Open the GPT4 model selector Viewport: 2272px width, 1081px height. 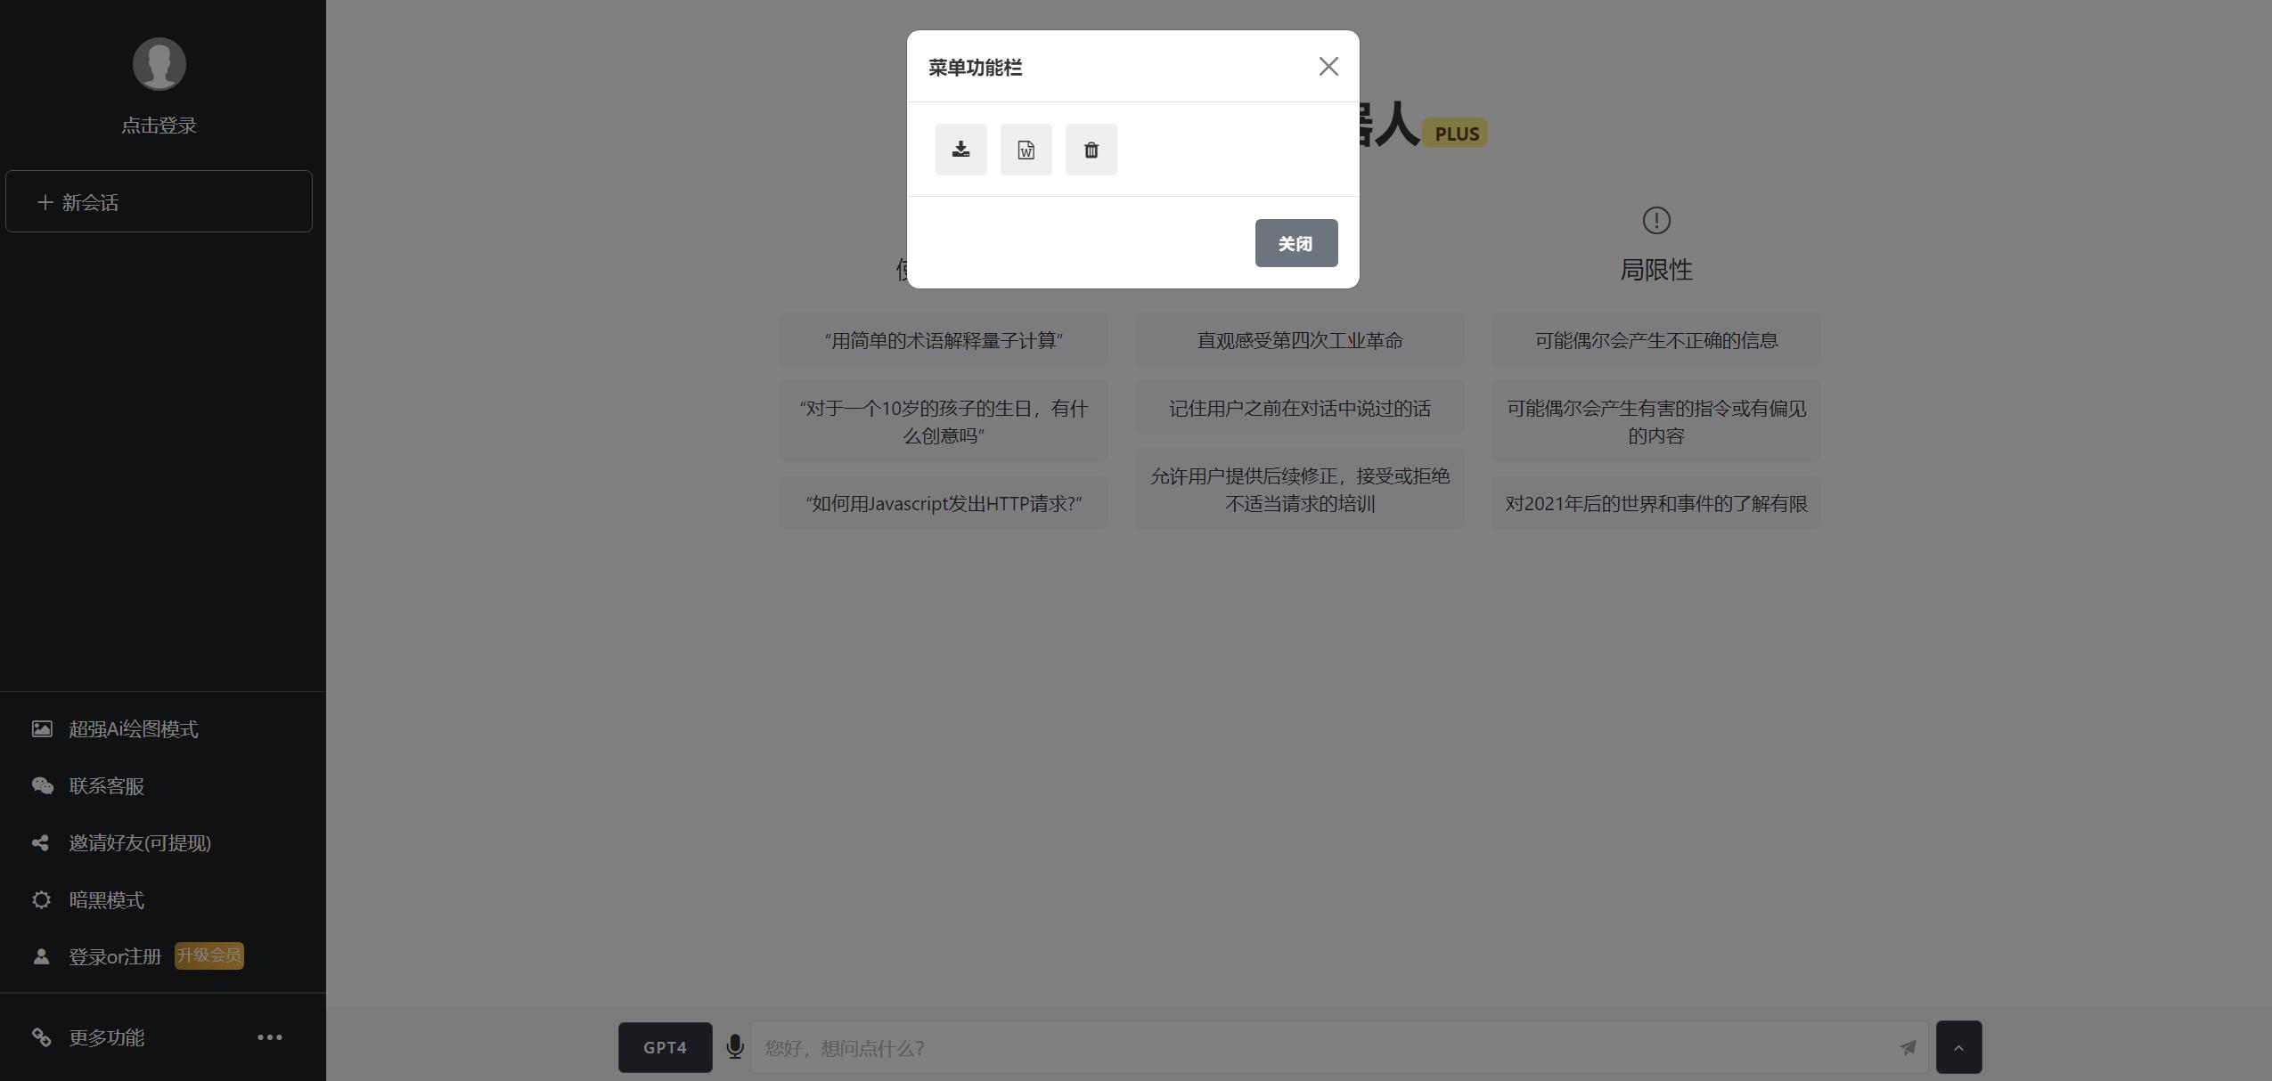[664, 1047]
